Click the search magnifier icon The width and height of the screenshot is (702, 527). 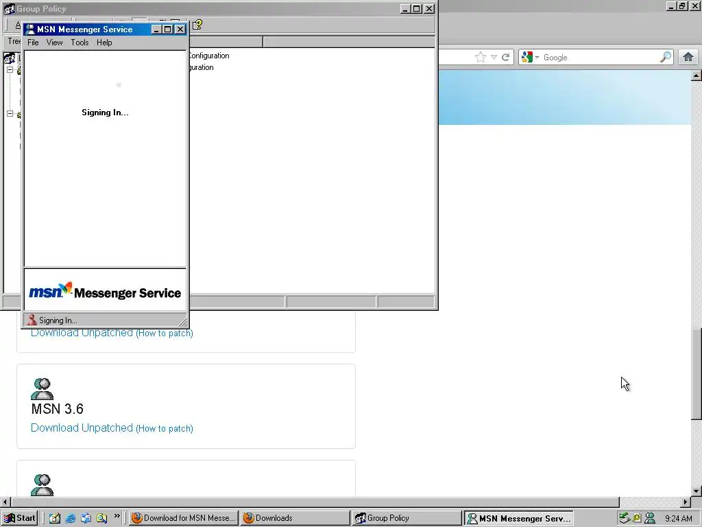[x=666, y=57]
